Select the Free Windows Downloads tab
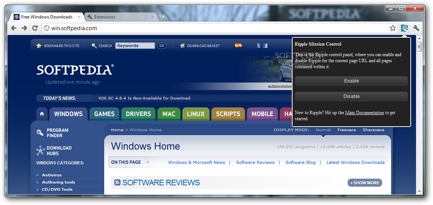The width and height of the screenshot is (433, 205). point(46,17)
